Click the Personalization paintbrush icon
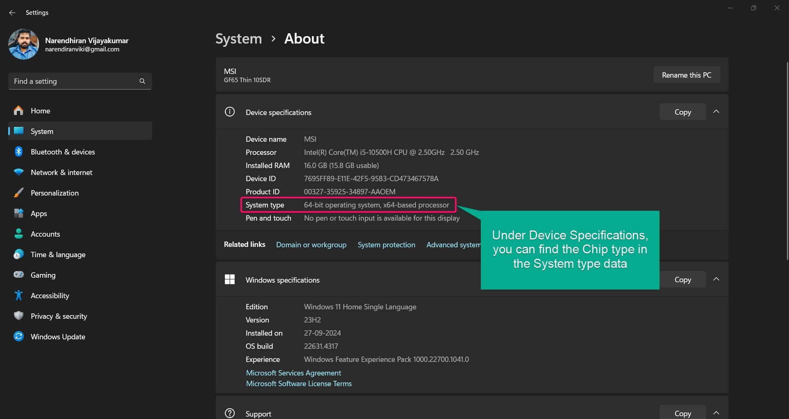 tap(18, 193)
